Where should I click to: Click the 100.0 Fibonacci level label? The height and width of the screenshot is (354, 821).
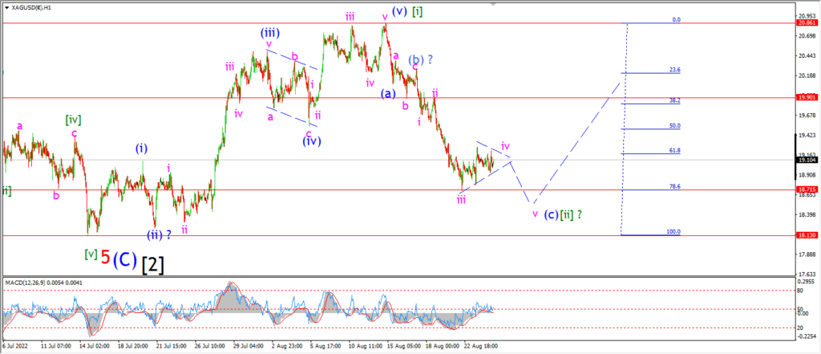(673, 231)
